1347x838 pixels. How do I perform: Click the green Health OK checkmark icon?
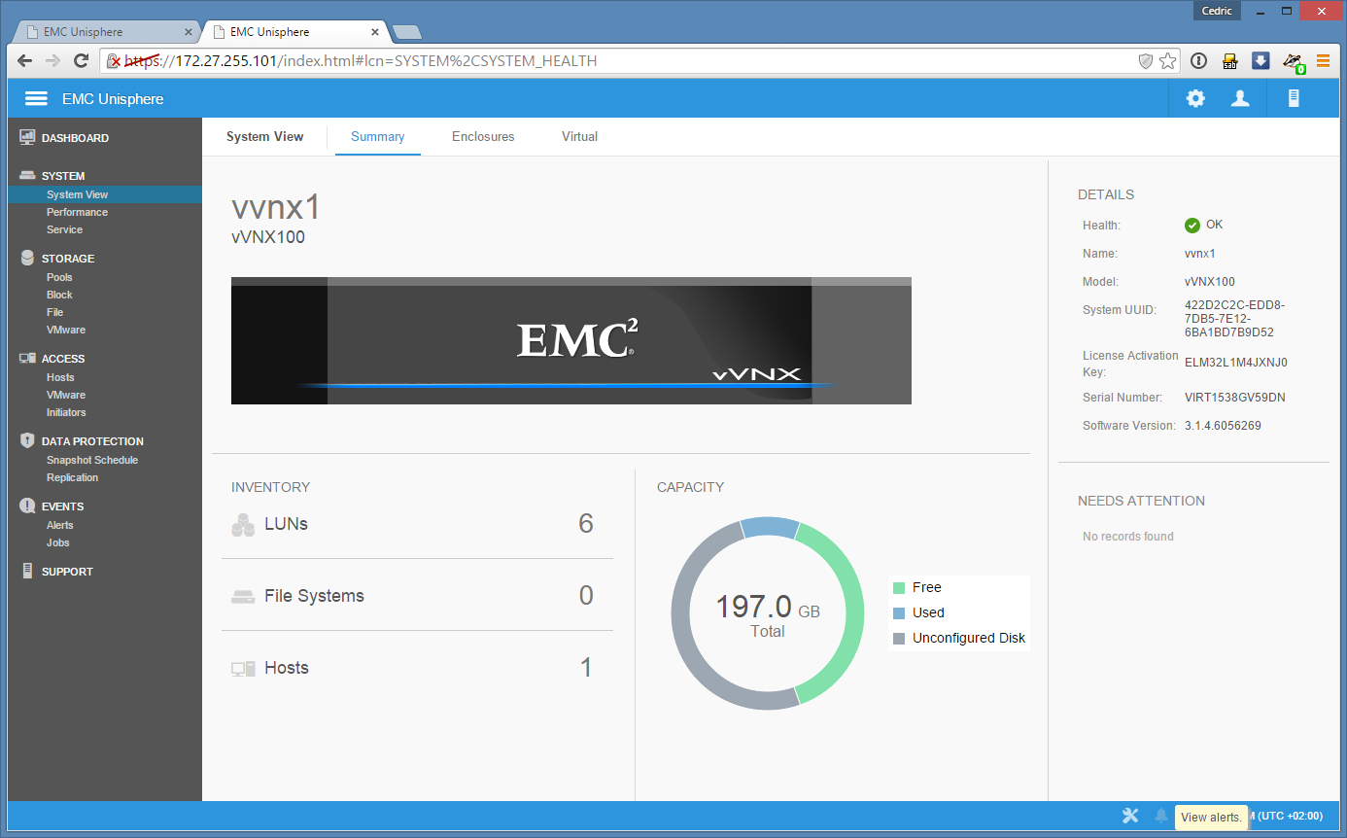coord(1192,226)
